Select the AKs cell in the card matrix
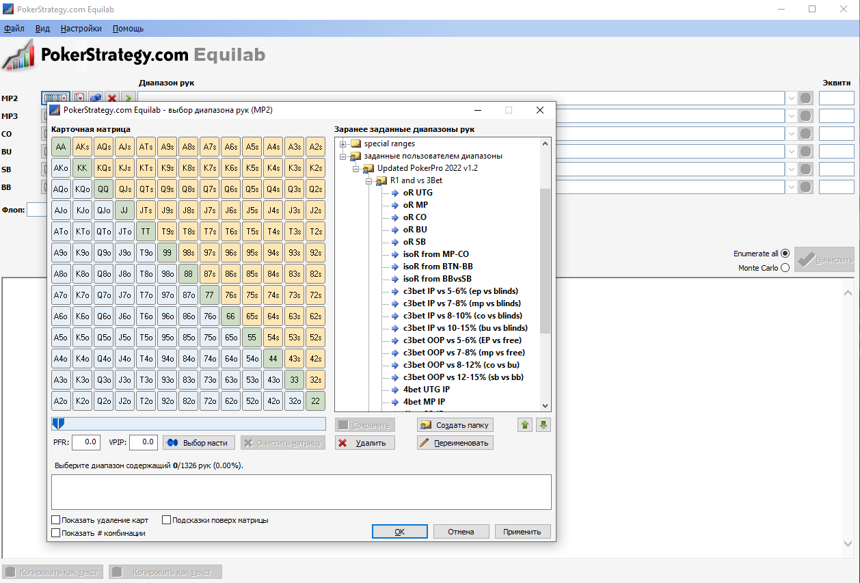 pyautogui.click(x=82, y=147)
